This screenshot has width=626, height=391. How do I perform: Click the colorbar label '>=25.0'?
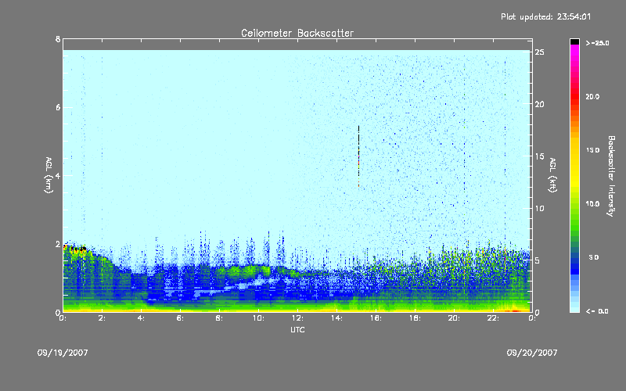[x=597, y=43]
